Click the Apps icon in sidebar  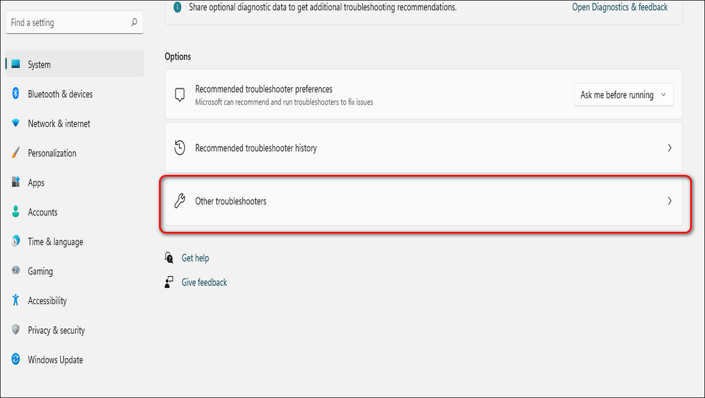point(16,183)
